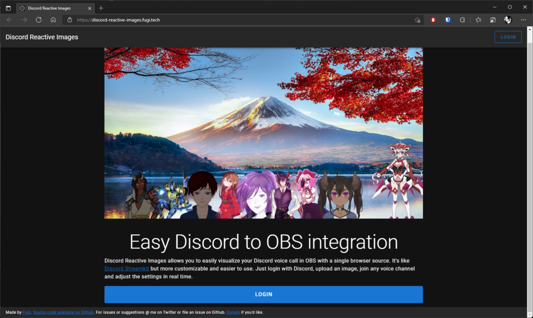The image size is (533, 318).
Task: Open the browser extensions menu
Action: 462,20
